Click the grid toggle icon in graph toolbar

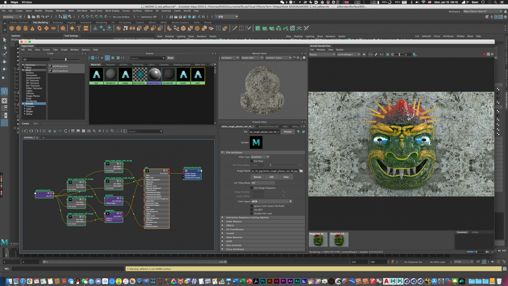107,131
